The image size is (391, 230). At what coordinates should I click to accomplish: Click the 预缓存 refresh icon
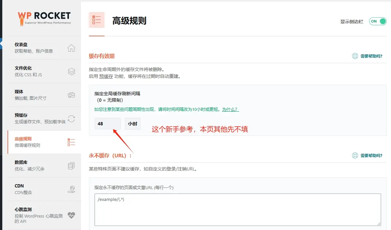(71, 119)
